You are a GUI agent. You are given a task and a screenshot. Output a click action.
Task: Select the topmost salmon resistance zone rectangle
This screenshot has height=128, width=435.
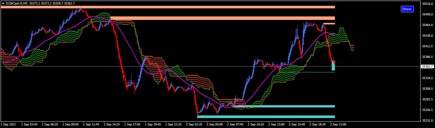(x=168, y=7)
